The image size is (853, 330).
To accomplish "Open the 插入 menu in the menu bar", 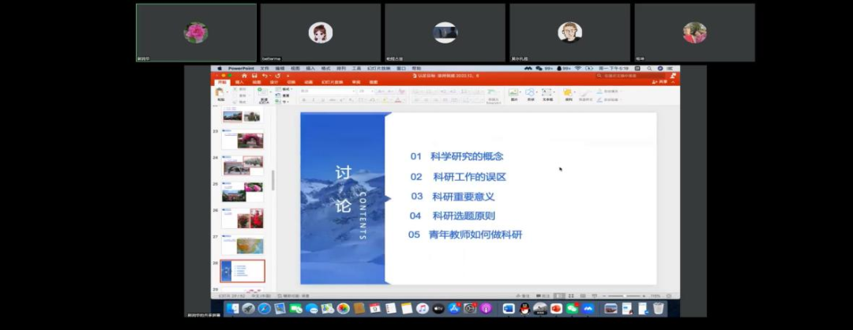I will point(310,69).
